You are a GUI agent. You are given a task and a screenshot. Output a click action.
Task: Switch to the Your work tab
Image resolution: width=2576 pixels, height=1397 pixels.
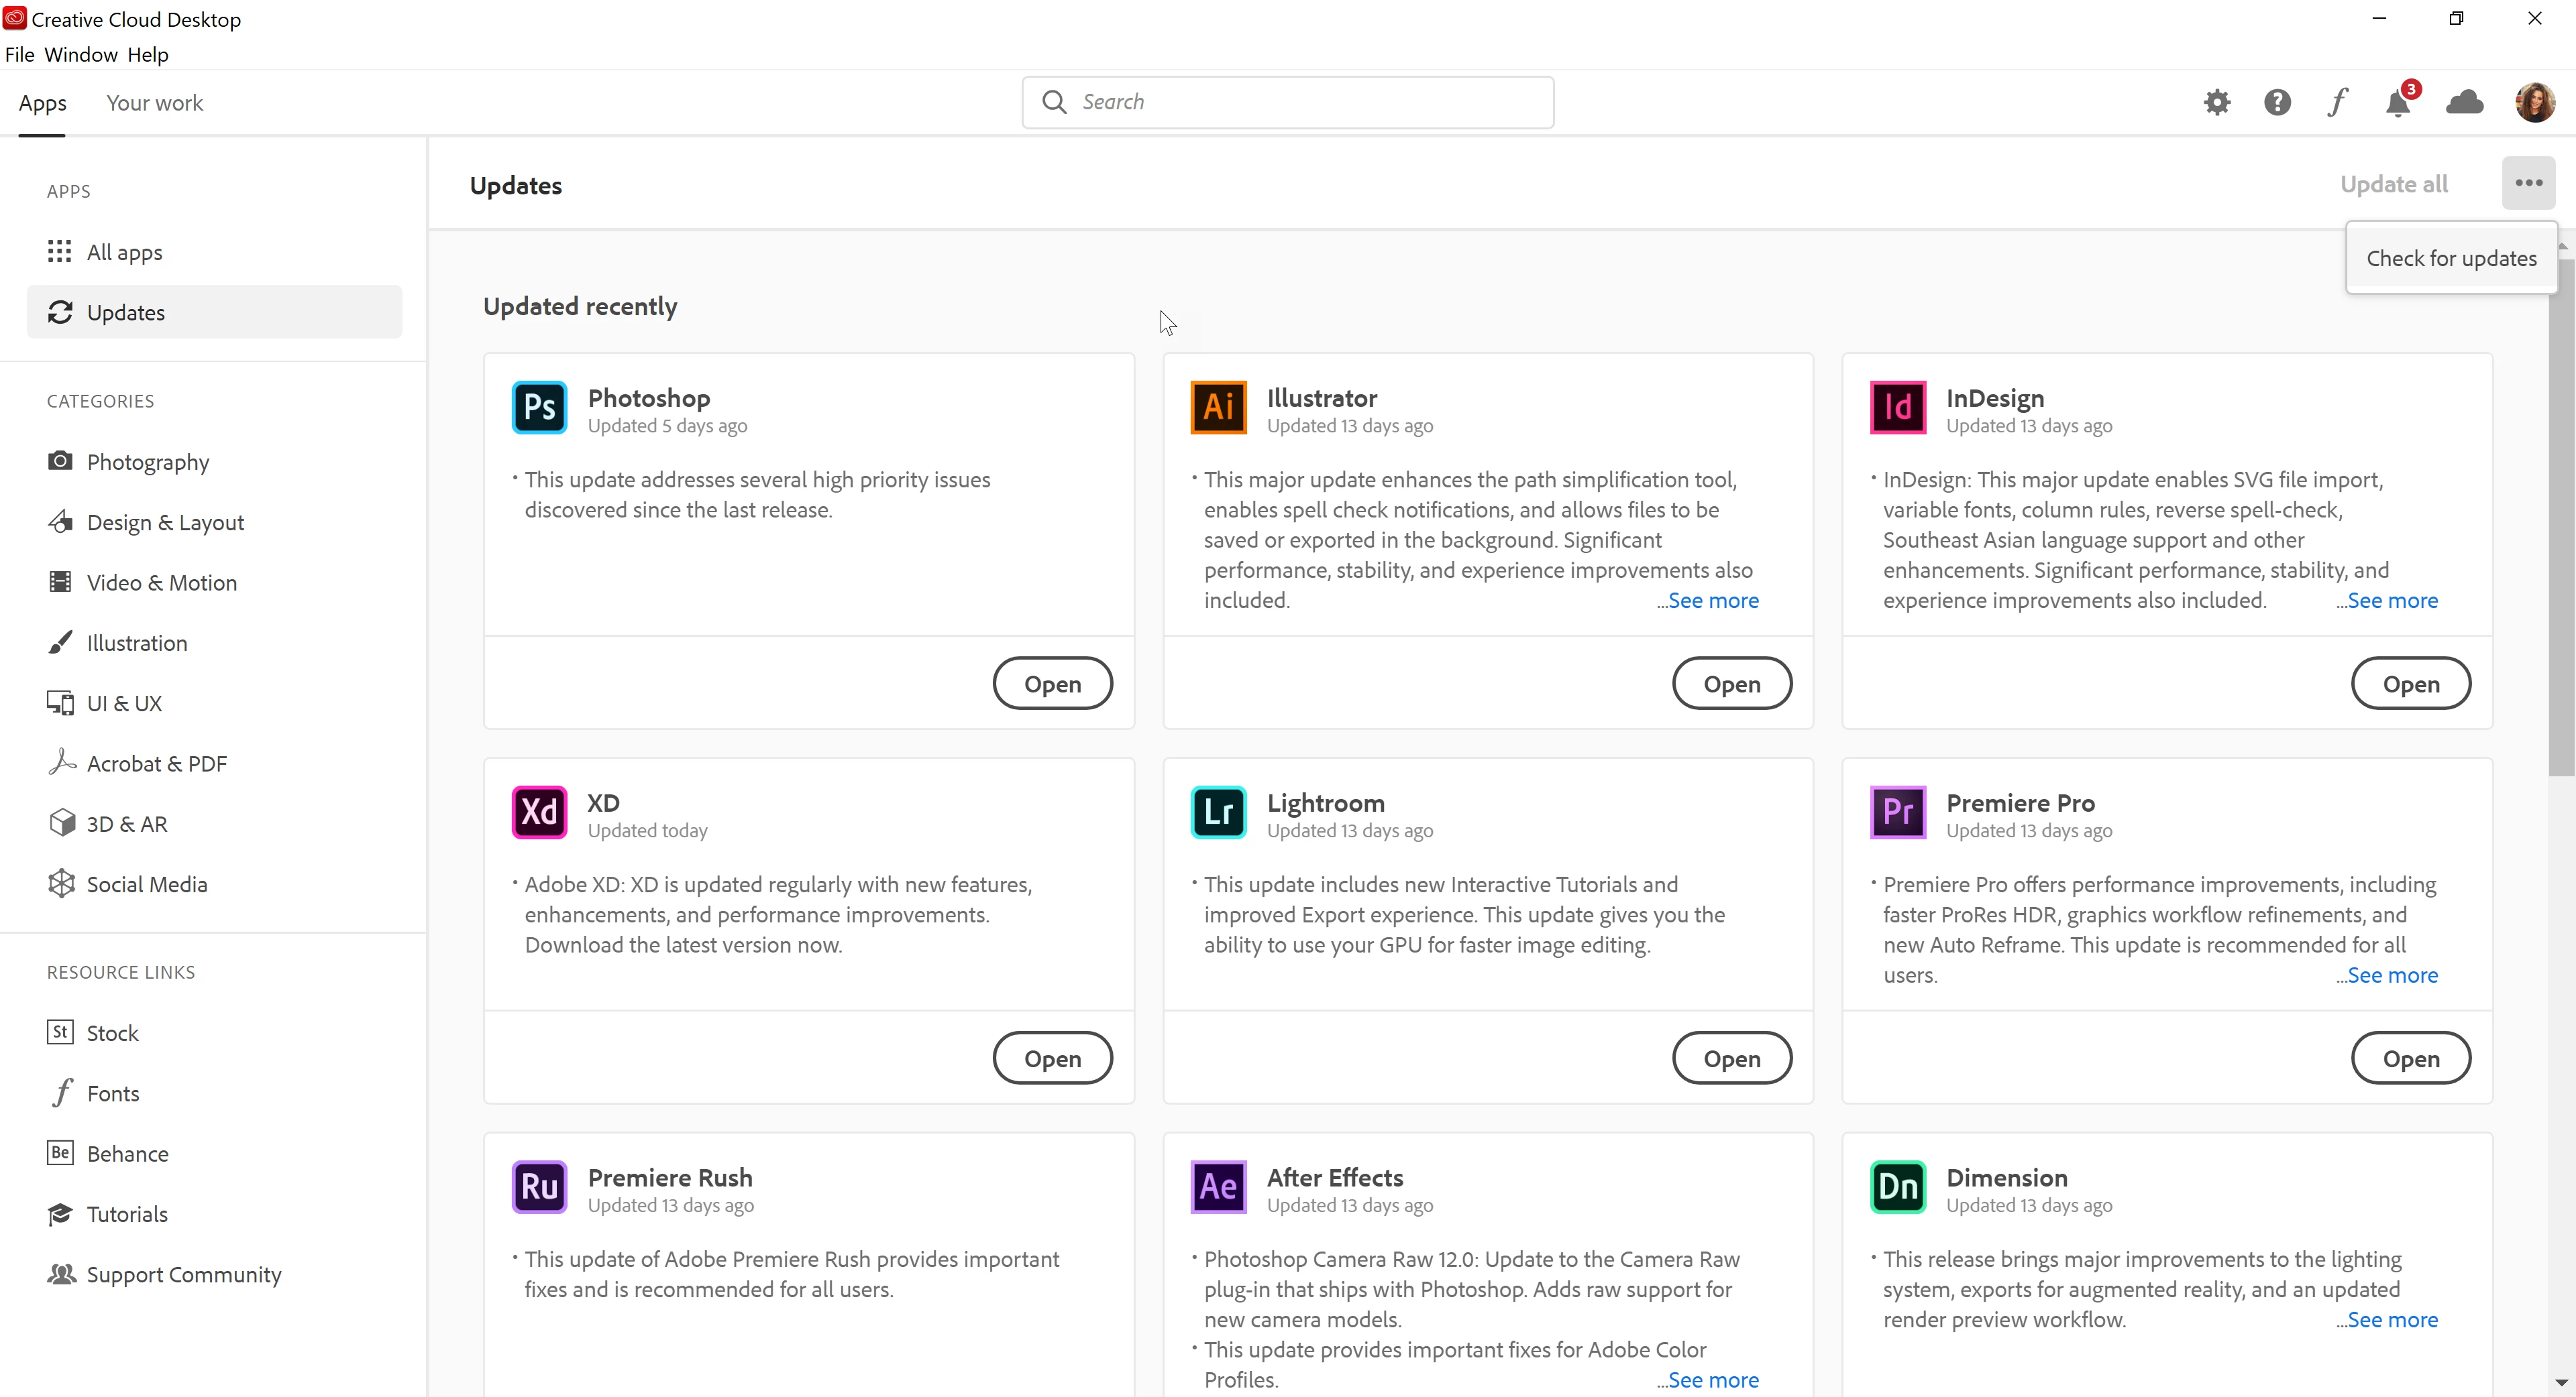[x=154, y=103]
